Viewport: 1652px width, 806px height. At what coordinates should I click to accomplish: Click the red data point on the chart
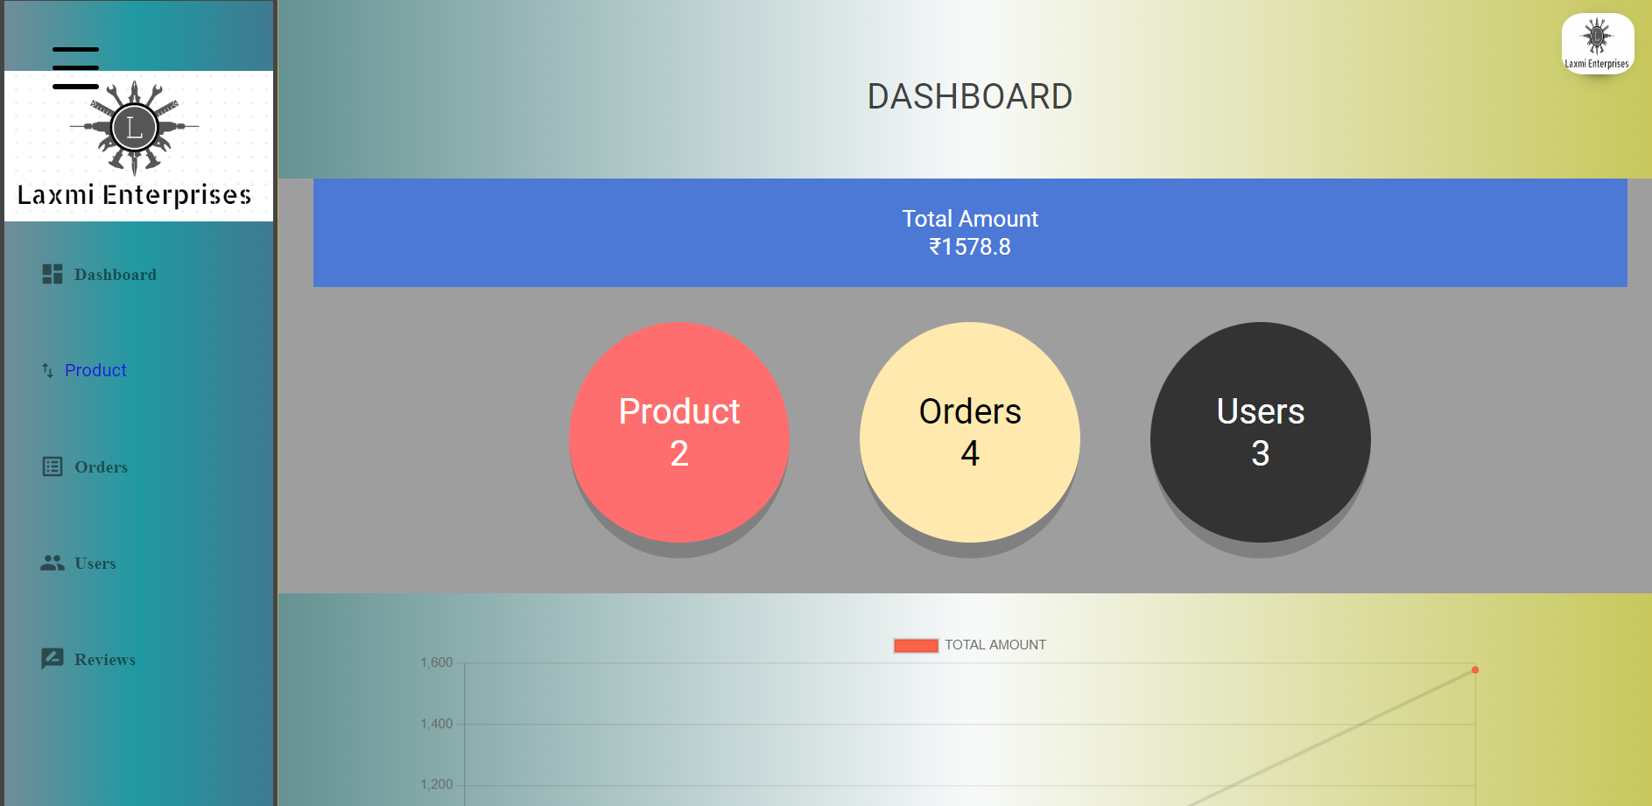click(1475, 669)
